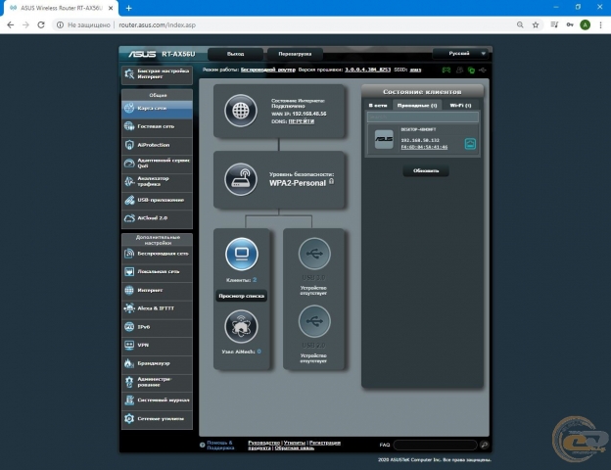Select the wireless router security icon
Image resolution: width=611 pixels, height=470 pixels.
(x=241, y=179)
